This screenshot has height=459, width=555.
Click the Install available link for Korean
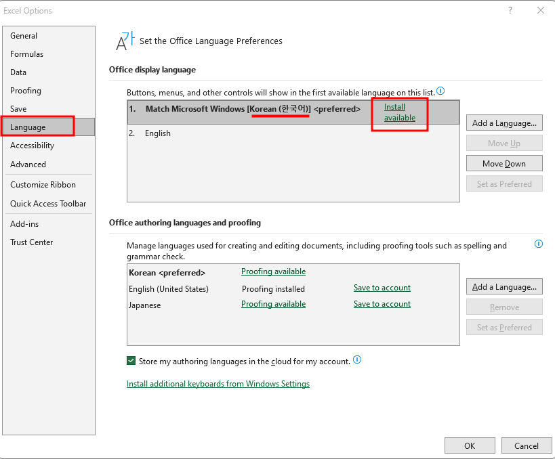(400, 112)
